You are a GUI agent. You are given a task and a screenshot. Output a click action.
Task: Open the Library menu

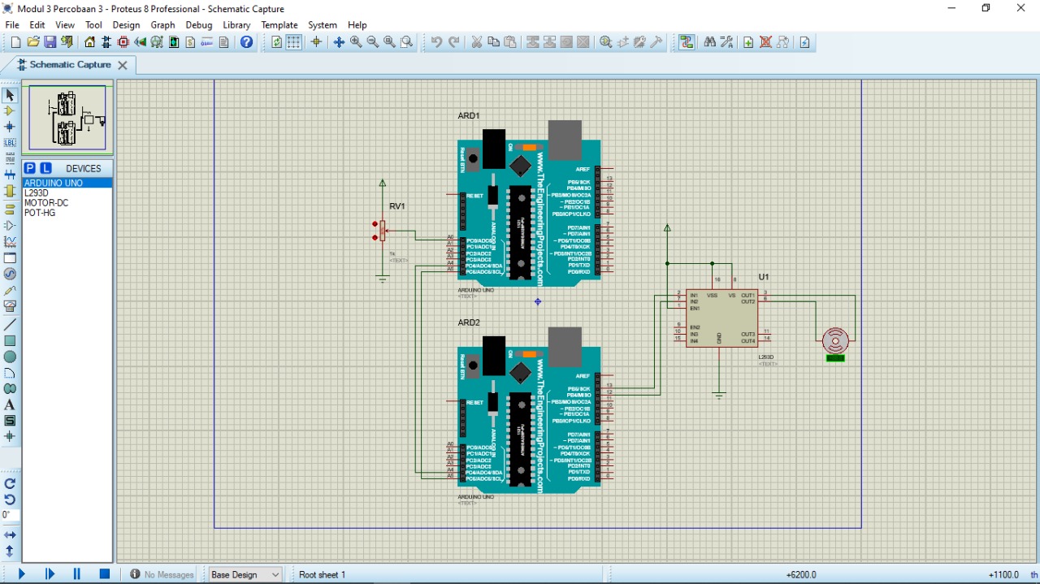[236, 25]
